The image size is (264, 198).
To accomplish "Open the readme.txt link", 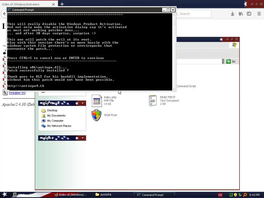I will [x=17, y=93].
